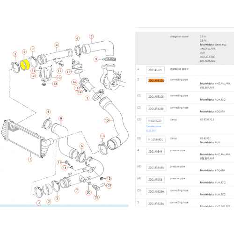Click part number box 2D0145805
Image resolution: width=234 pixels, height=234 pixels.
click(155, 70)
